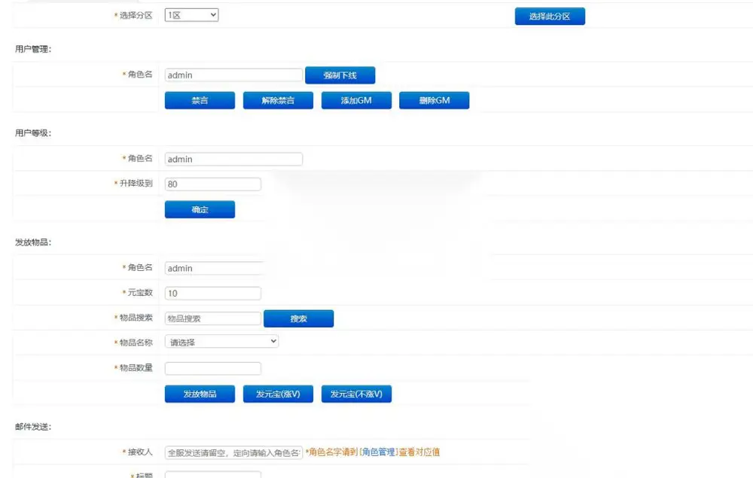Click the 选择分区 label
The width and height of the screenshot is (753, 478).
tap(136, 15)
